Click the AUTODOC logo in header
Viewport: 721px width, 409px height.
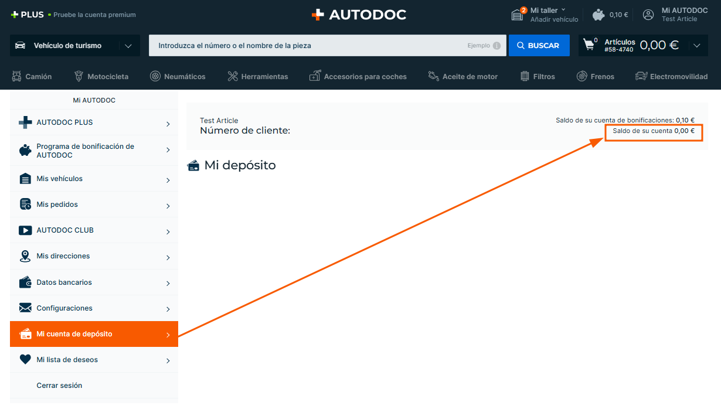pos(359,15)
